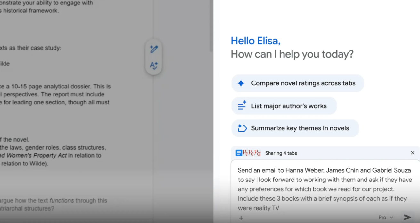Image resolution: width=420 pixels, height=223 pixels.
Task: Choose "List major author's works" suggestion
Action: 289,106
